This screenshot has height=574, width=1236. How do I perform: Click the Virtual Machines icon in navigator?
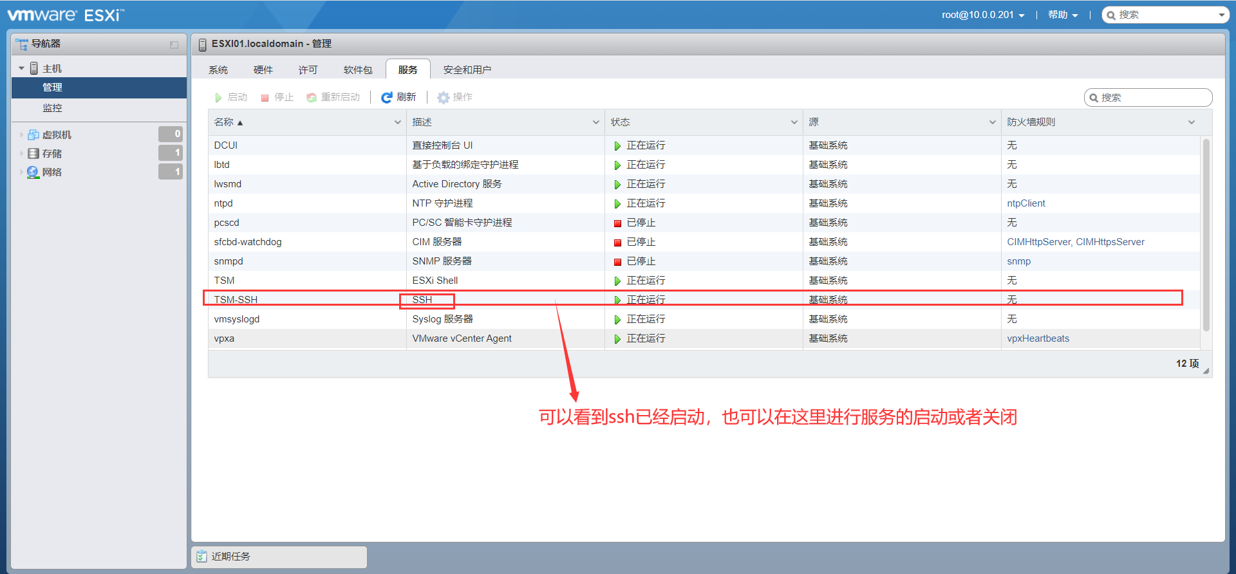click(33, 134)
